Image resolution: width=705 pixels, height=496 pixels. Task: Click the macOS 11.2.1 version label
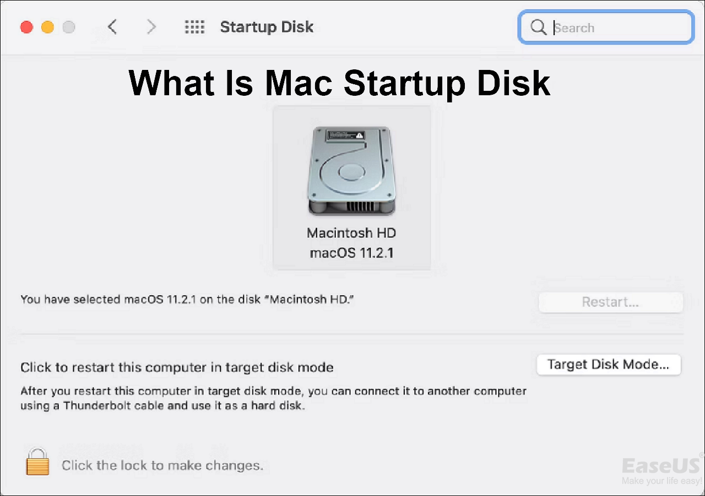[351, 252]
